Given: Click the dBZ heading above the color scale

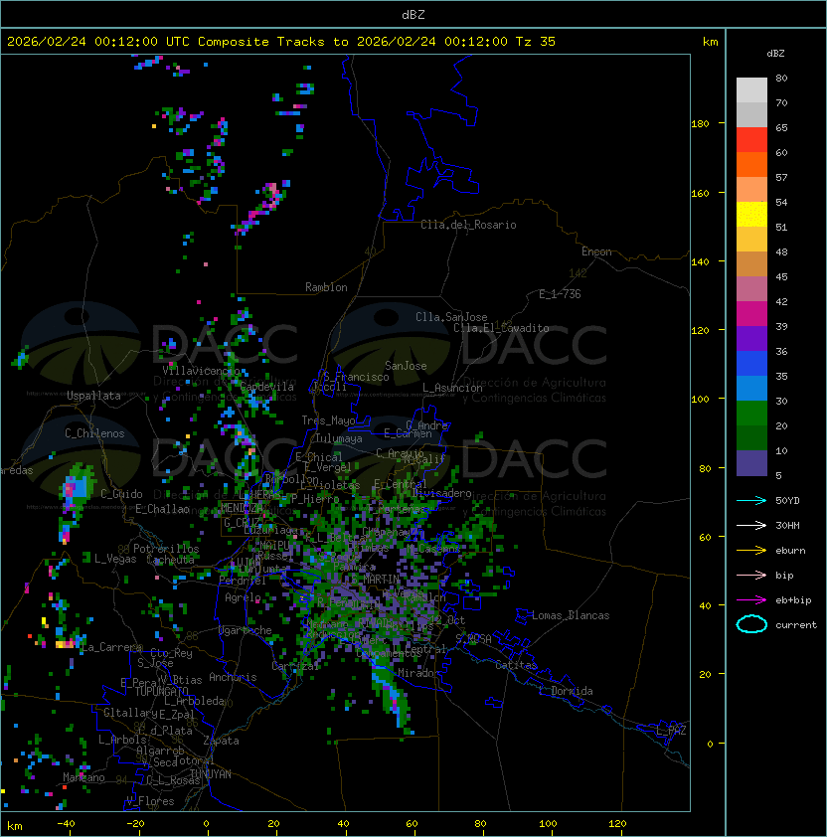Looking at the screenshot, I should tap(775, 54).
